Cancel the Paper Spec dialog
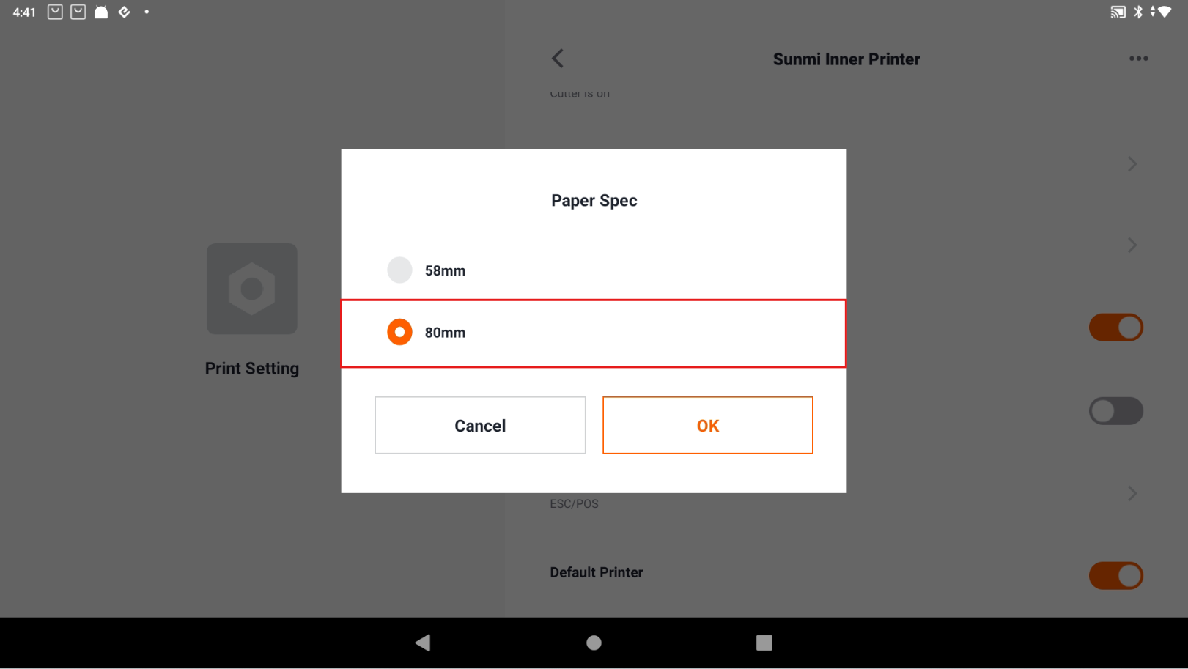 tap(480, 425)
